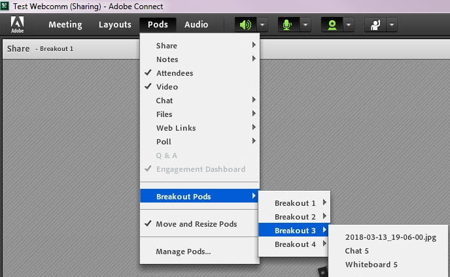Expand the raise hand status dropdown
This screenshot has width=450, height=277.
tap(391, 25)
